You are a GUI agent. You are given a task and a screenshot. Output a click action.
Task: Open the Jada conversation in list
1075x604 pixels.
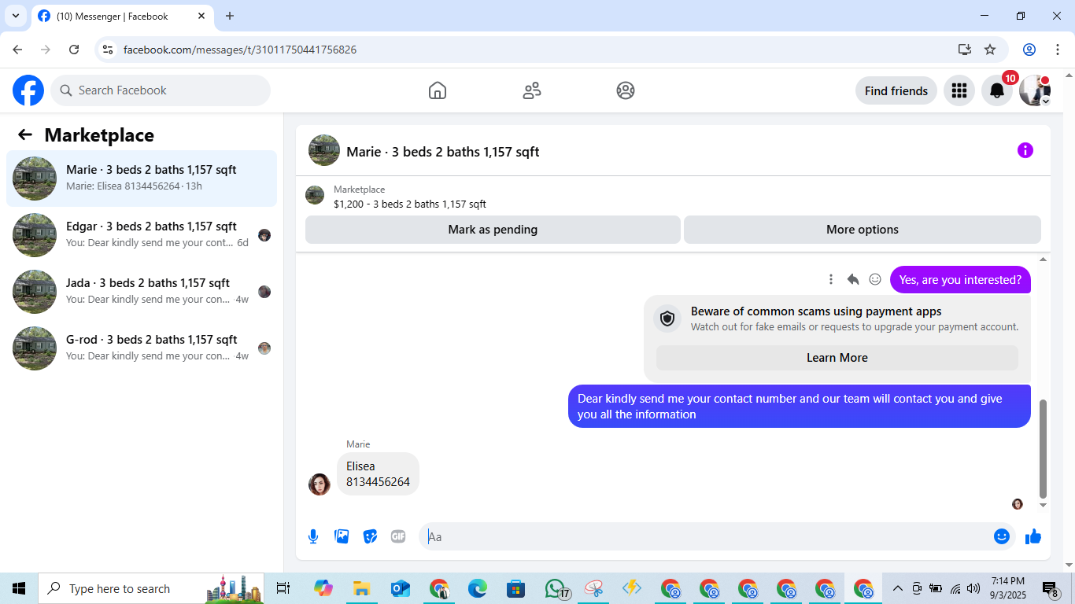142,292
